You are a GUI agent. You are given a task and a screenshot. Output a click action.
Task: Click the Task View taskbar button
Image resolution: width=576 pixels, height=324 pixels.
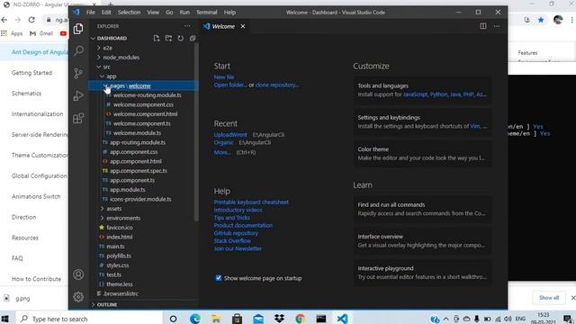[174, 319]
